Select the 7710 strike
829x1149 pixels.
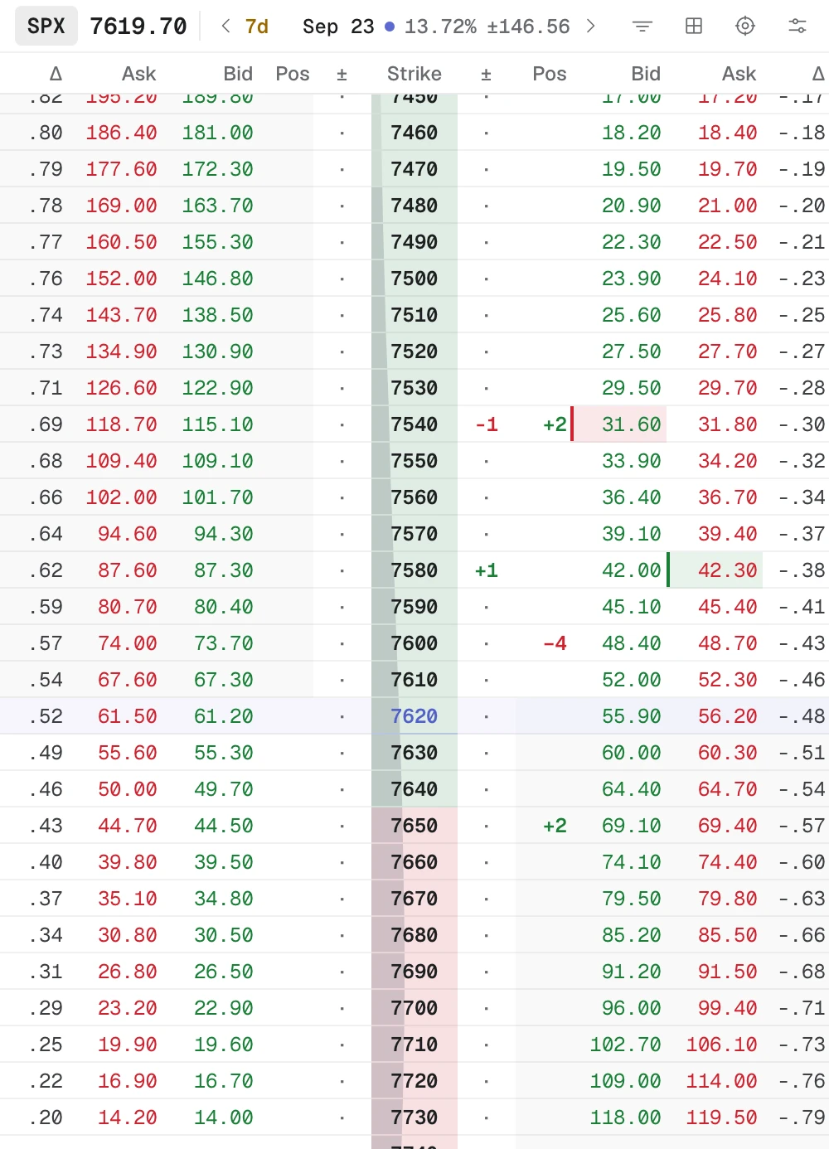tap(414, 1045)
